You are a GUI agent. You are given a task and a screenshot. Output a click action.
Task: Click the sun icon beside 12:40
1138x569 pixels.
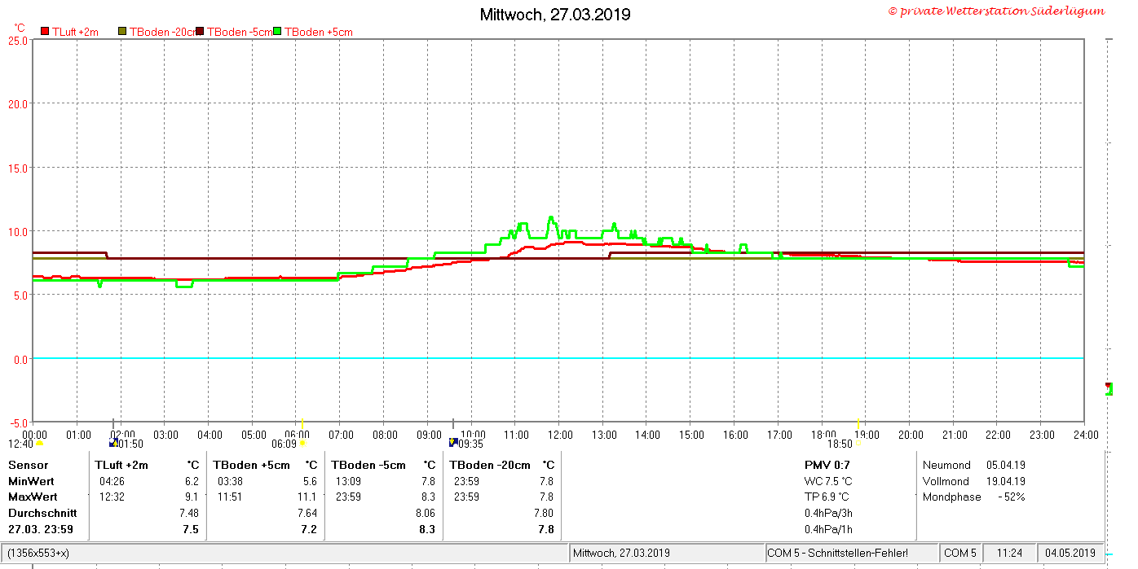[x=39, y=444]
